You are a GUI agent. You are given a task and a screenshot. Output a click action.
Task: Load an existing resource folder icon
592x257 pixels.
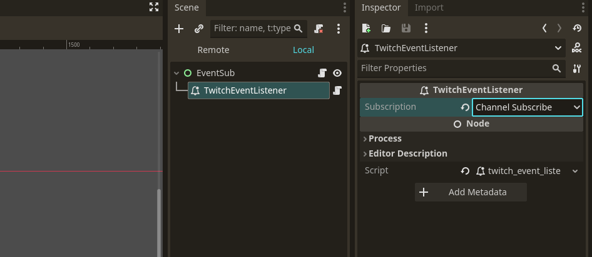tap(386, 28)
